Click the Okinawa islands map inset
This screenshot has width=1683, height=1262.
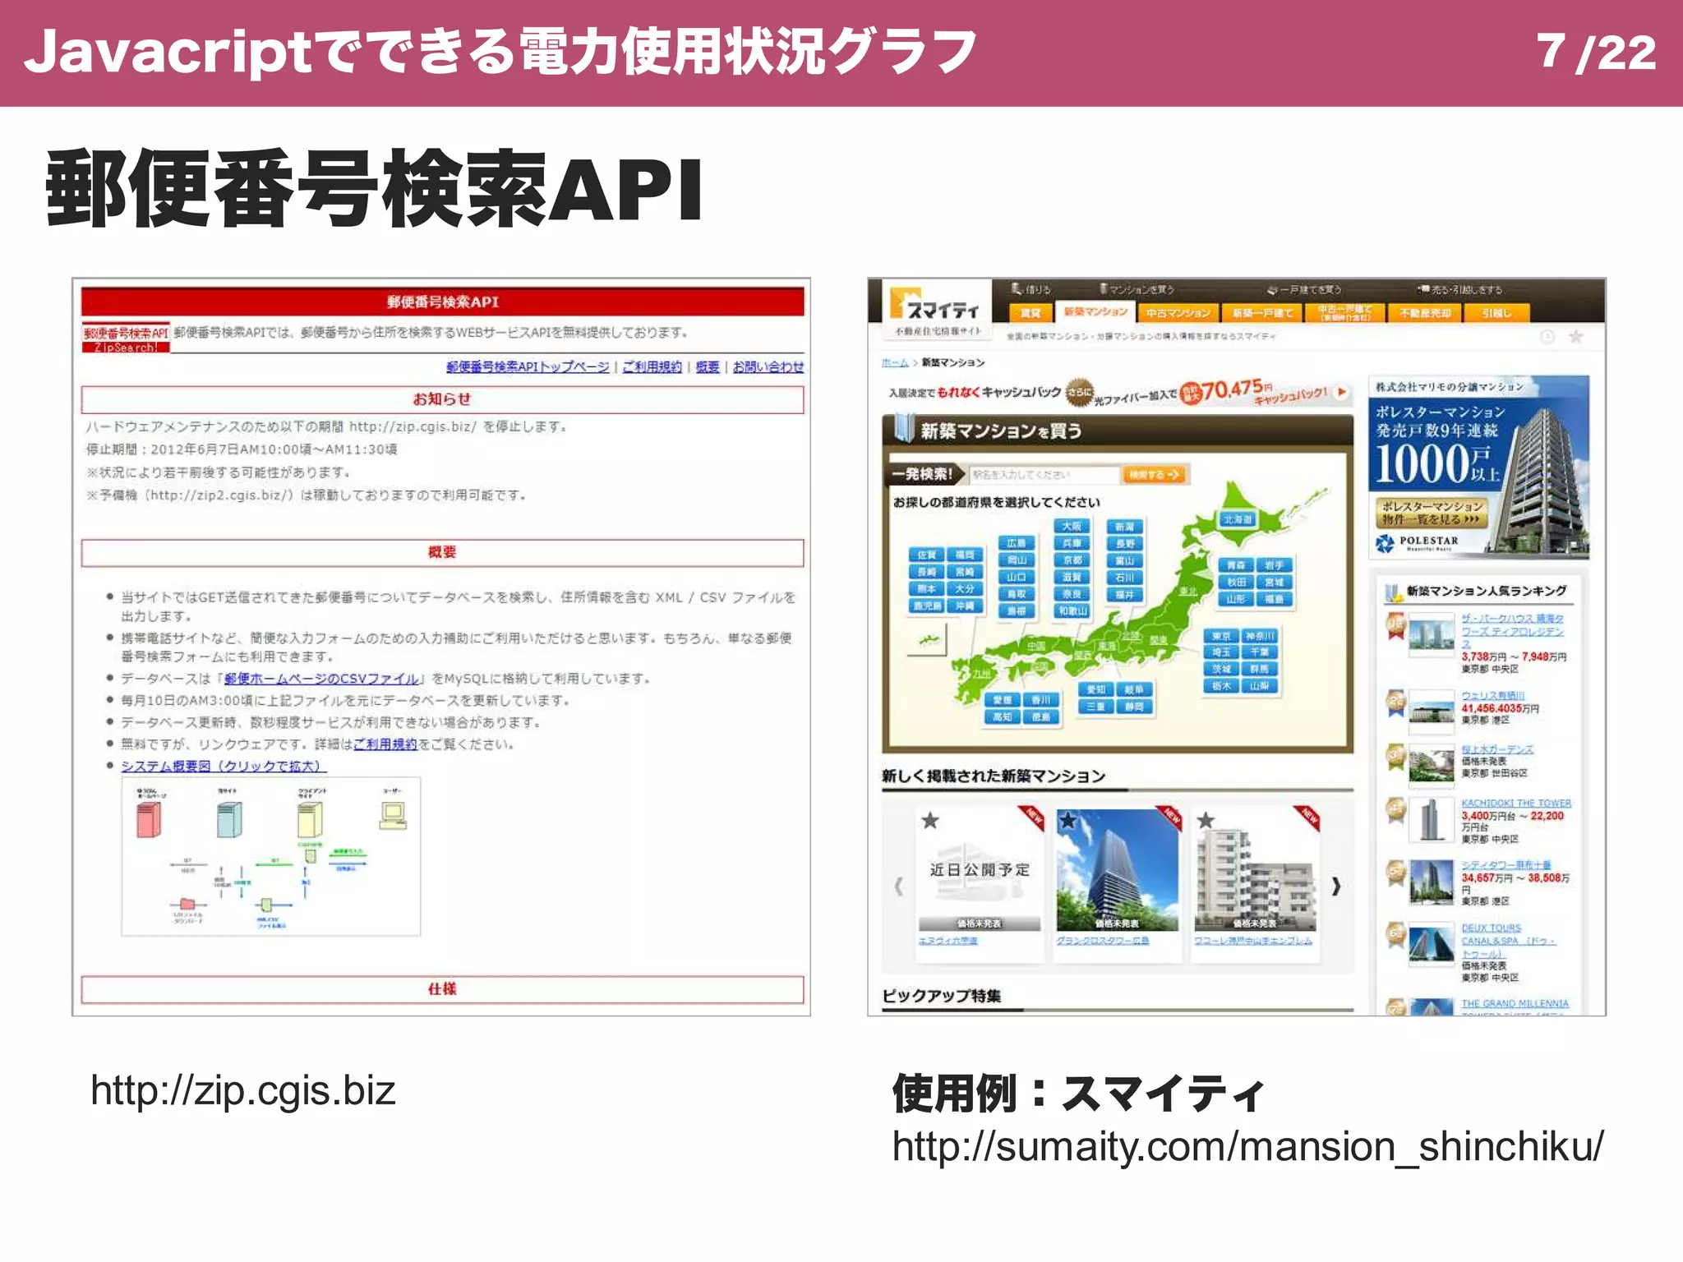coord(929,640)
